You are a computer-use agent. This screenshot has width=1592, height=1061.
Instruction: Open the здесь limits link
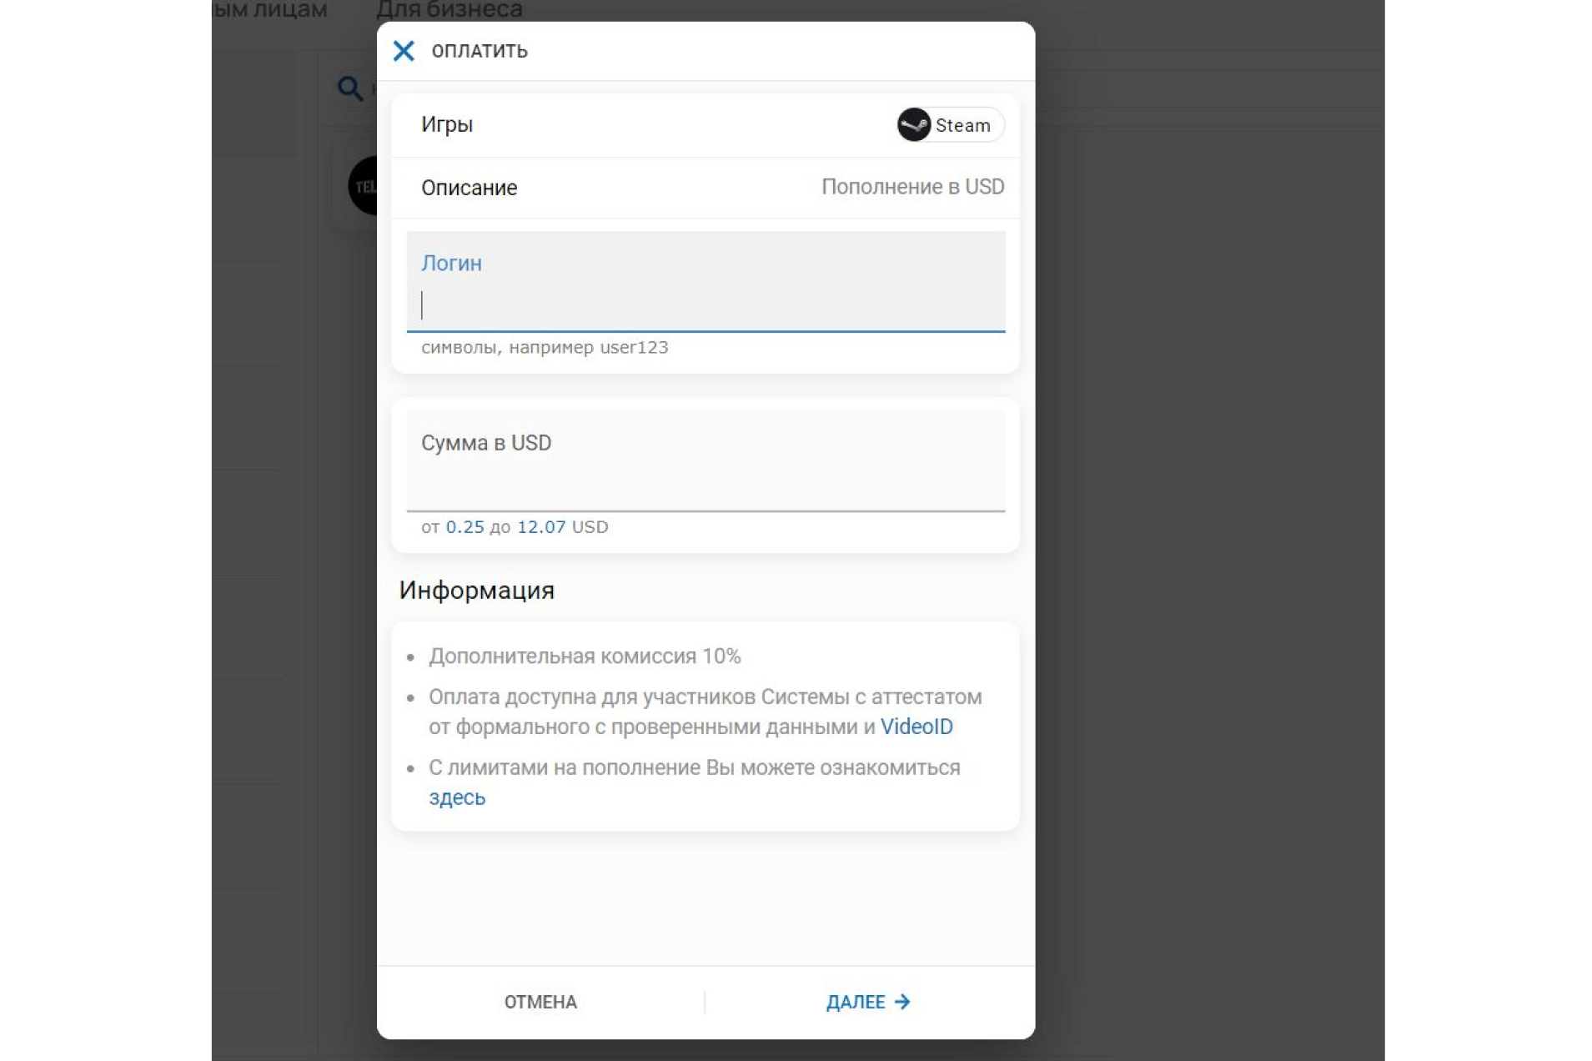point(456,797)
